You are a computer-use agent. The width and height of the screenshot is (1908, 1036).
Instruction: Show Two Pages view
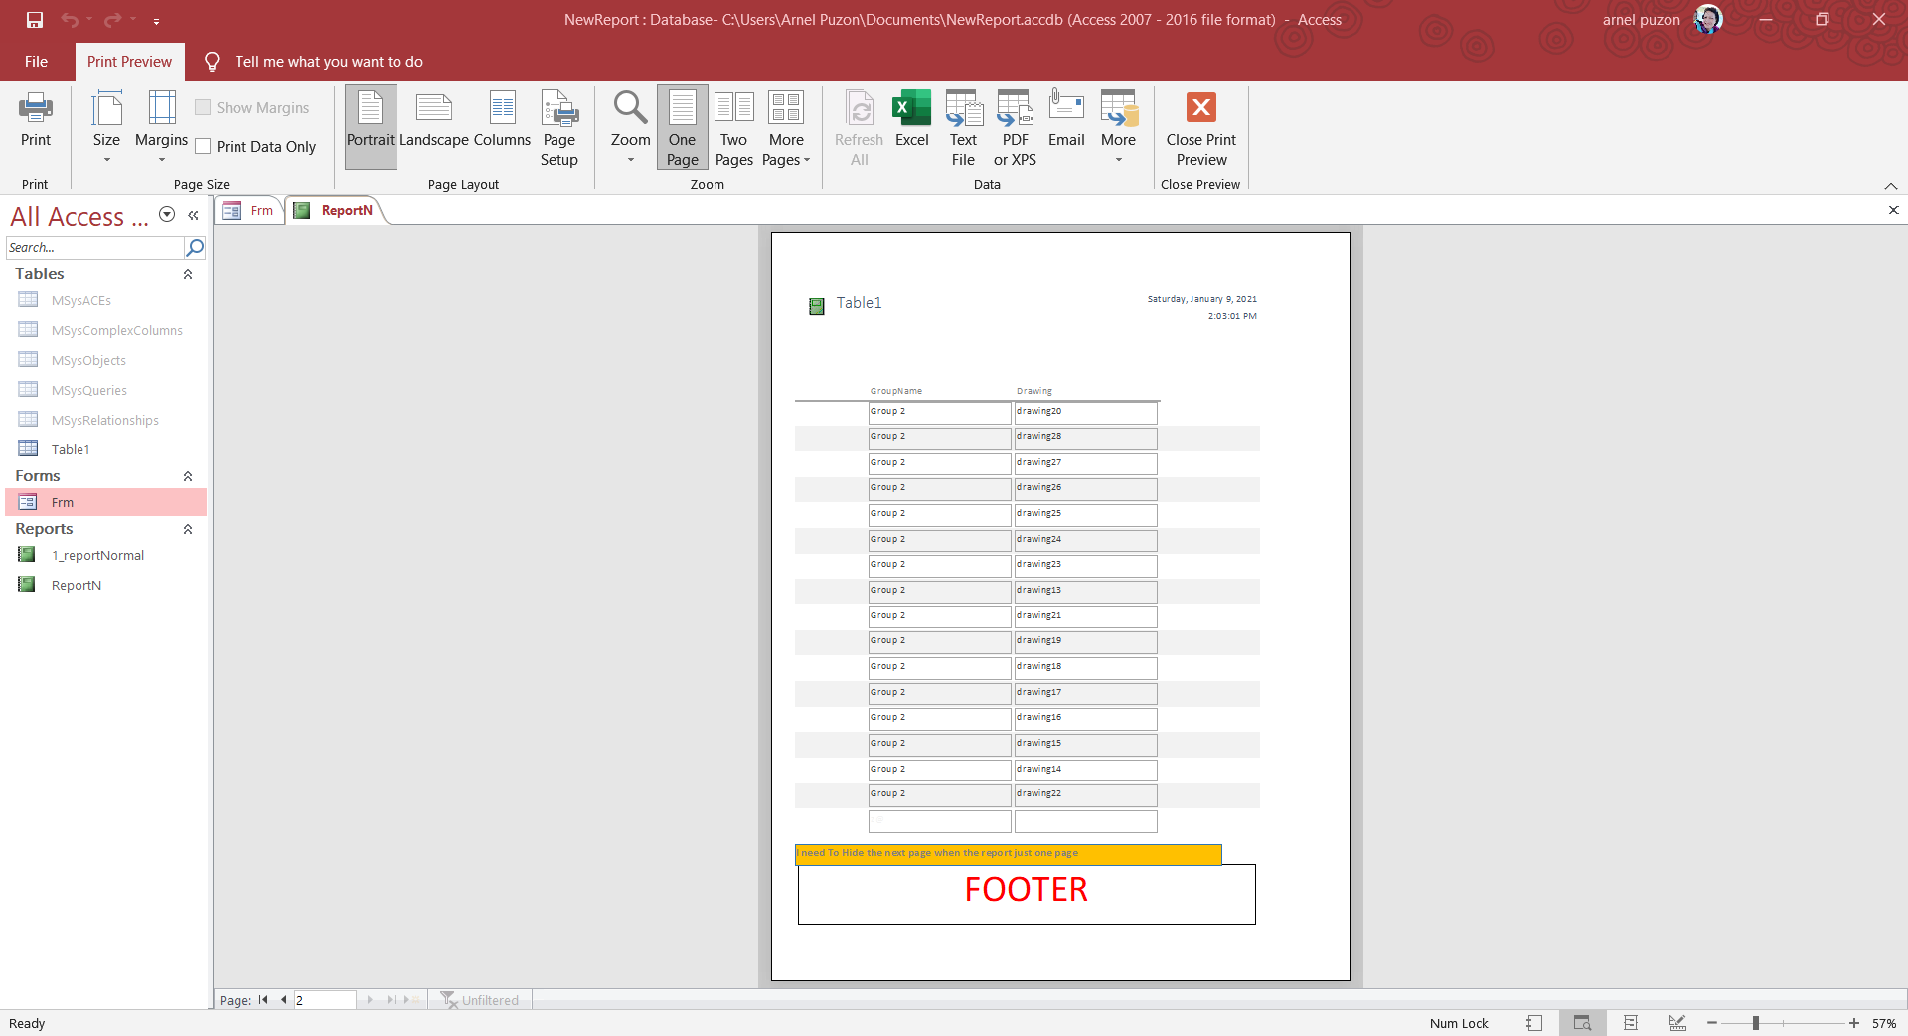[734, 127]
